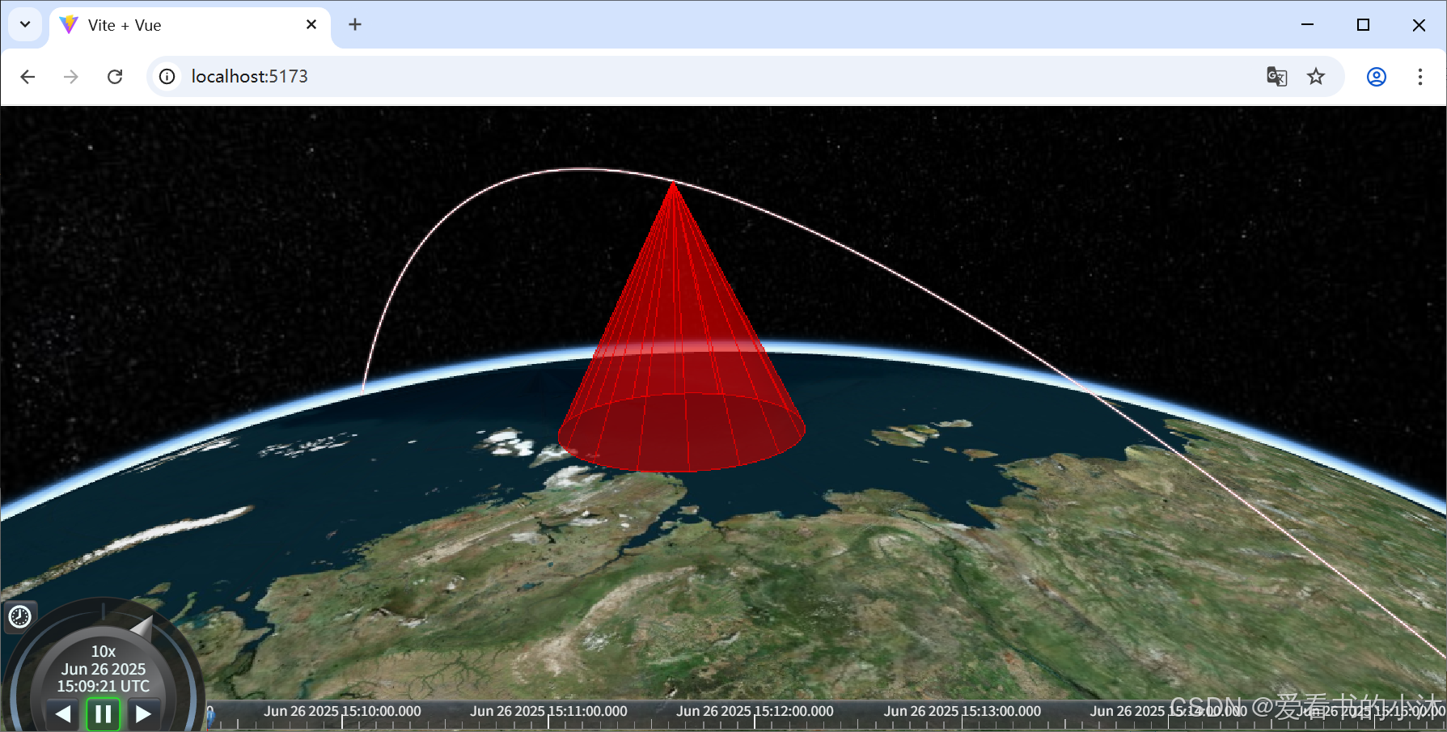The image size is (1447, 732).
Task: Open the browser profile icon
Action: (x=1377, y=76)
